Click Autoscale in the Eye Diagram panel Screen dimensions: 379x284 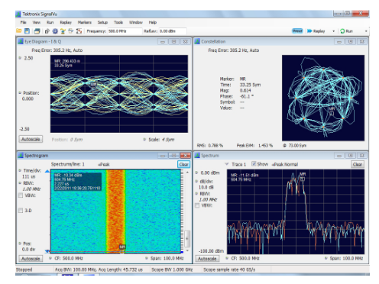(x=31, y=139)
